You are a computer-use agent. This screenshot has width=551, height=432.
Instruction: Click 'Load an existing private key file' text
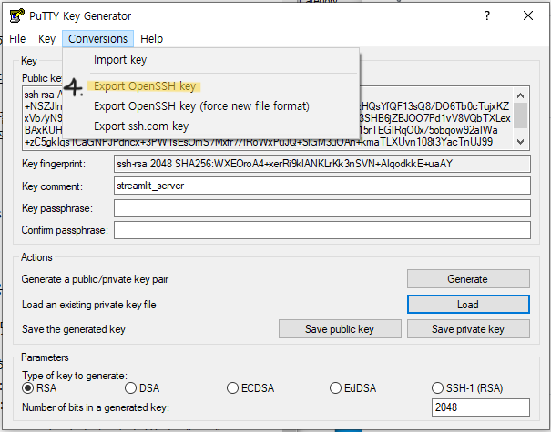89,305
